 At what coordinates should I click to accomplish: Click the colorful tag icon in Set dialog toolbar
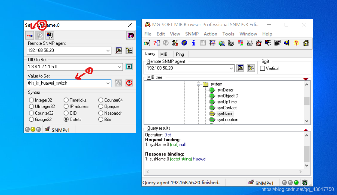(50, 35)
